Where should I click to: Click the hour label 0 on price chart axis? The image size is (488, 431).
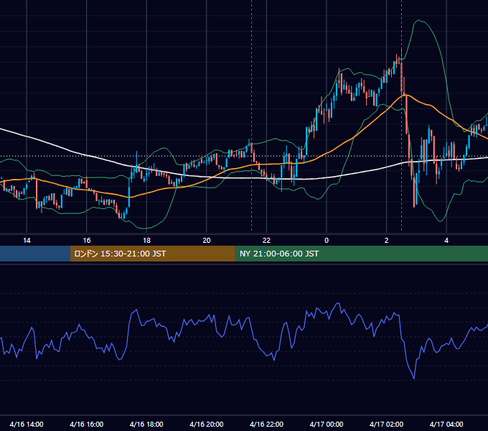point(327,241)
